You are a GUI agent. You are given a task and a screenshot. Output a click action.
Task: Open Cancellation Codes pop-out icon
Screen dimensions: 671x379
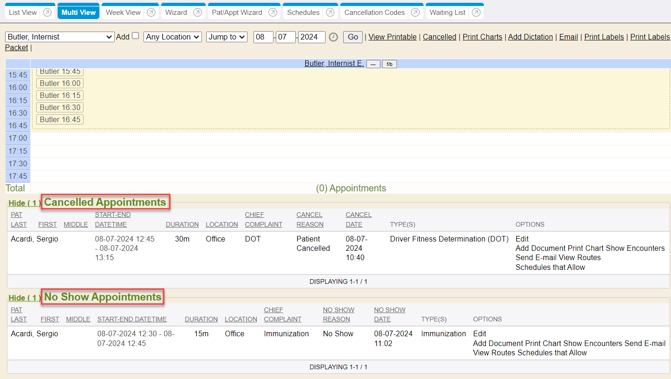(x=415, y=13)
